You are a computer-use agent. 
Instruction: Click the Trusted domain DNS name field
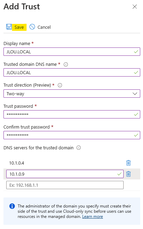point(72,72)
